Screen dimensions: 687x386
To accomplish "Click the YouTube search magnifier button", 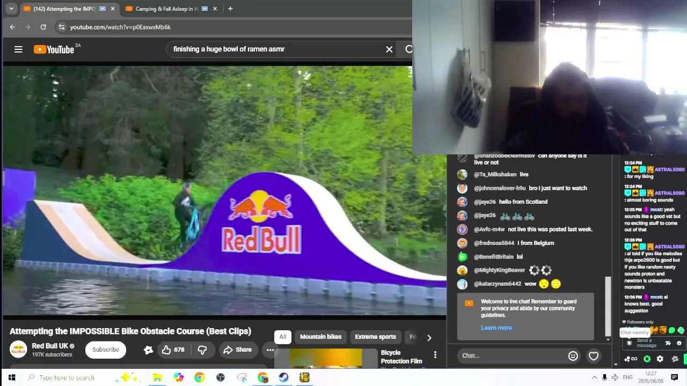I will pyautogui.click(x=408, y=49).
